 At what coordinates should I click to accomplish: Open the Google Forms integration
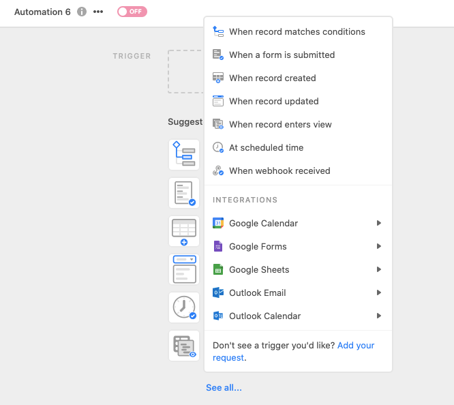[298, 246]
